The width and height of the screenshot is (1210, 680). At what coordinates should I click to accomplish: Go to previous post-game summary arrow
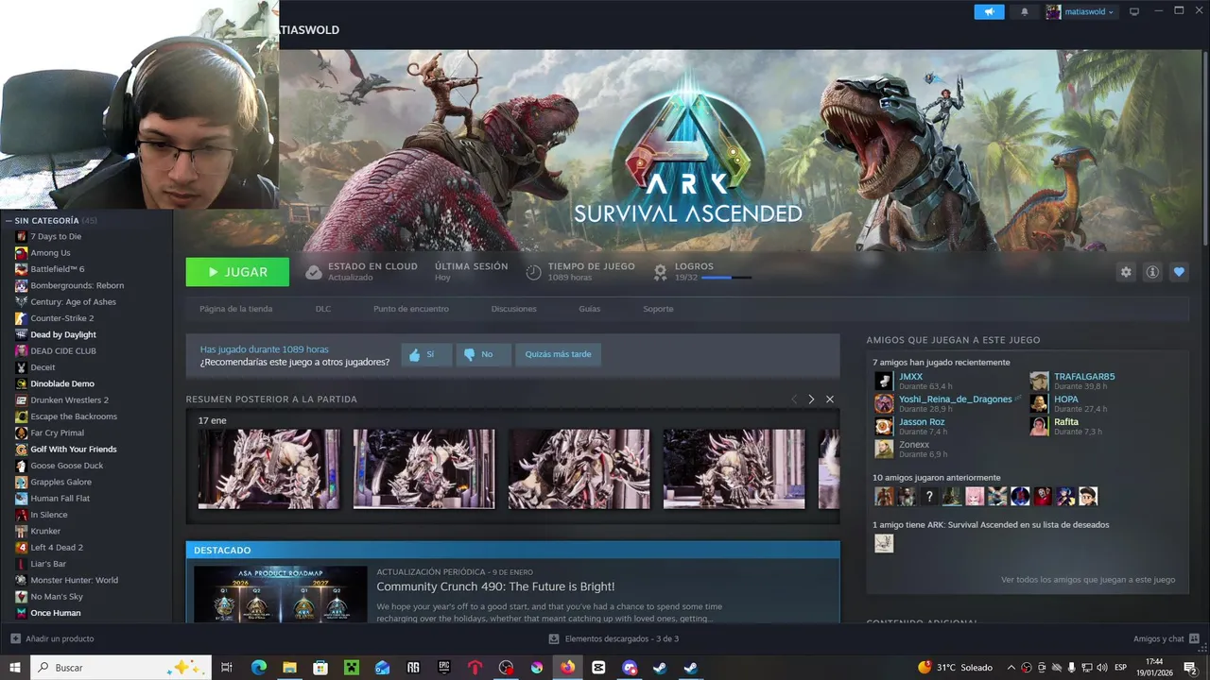tap(794, 399)
